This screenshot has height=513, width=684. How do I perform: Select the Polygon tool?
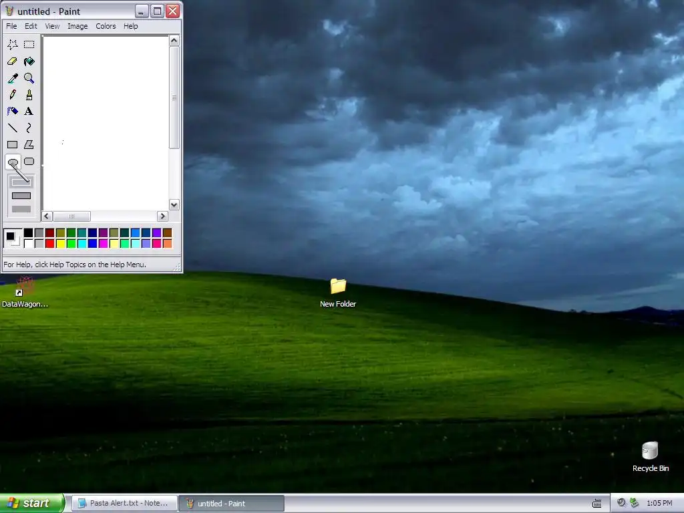29,144
